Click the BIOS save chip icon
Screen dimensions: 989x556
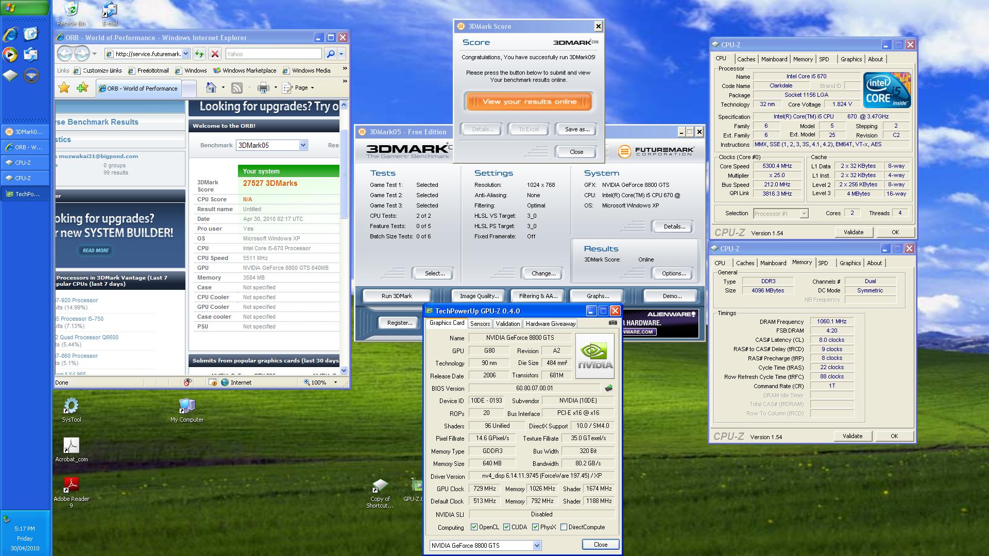pyautogui.click(x=609, y=388)
